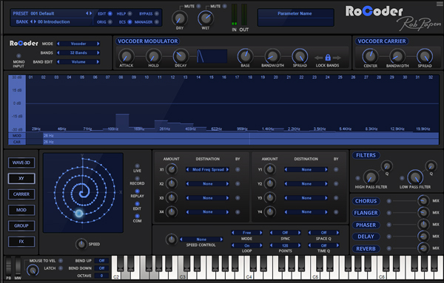Click the FILTERS section label
The height and width of the screenshot is (283, 444).
click(x=366, y=155)
